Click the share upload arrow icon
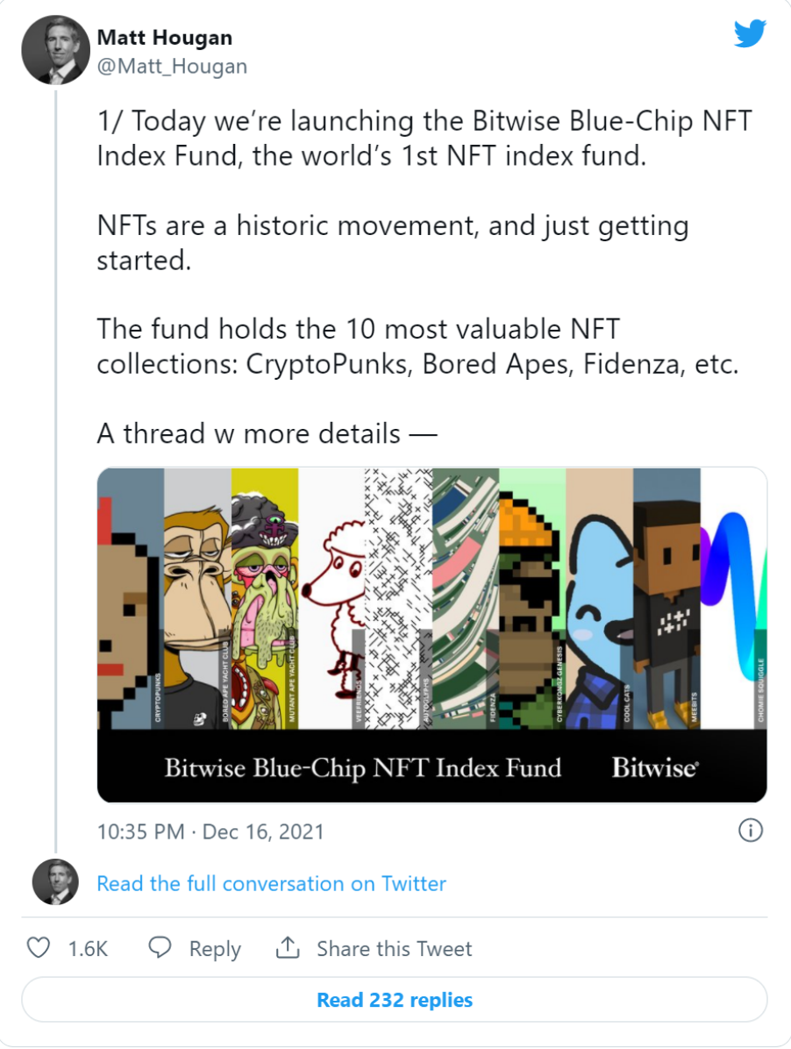Image resolution: width=791 pixels, height=1049 pixels. pyautogui.click(x=288, y=947)
